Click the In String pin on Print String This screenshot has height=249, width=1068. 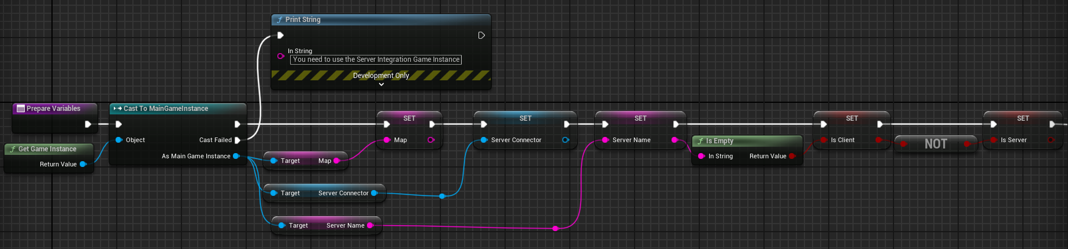[280, 56]
